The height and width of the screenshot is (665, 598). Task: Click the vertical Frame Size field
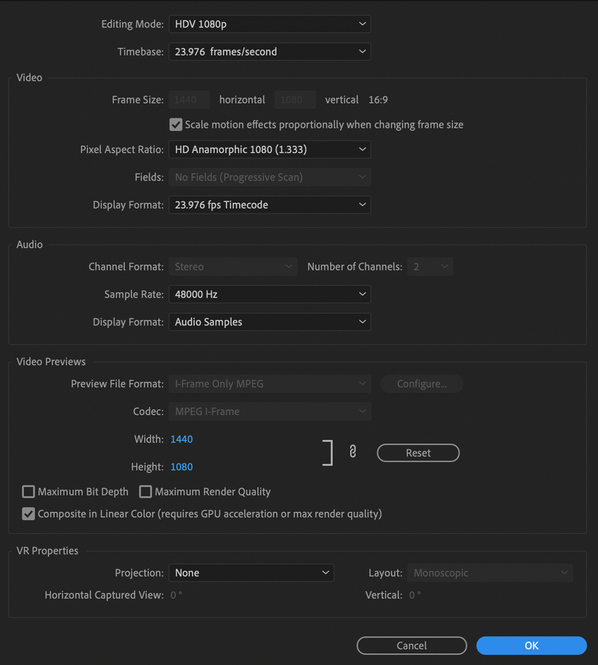coord(295,100)
